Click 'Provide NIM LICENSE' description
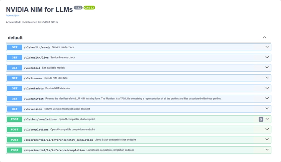This screenshot has width=281, height=162. click(x=56, y=78)
